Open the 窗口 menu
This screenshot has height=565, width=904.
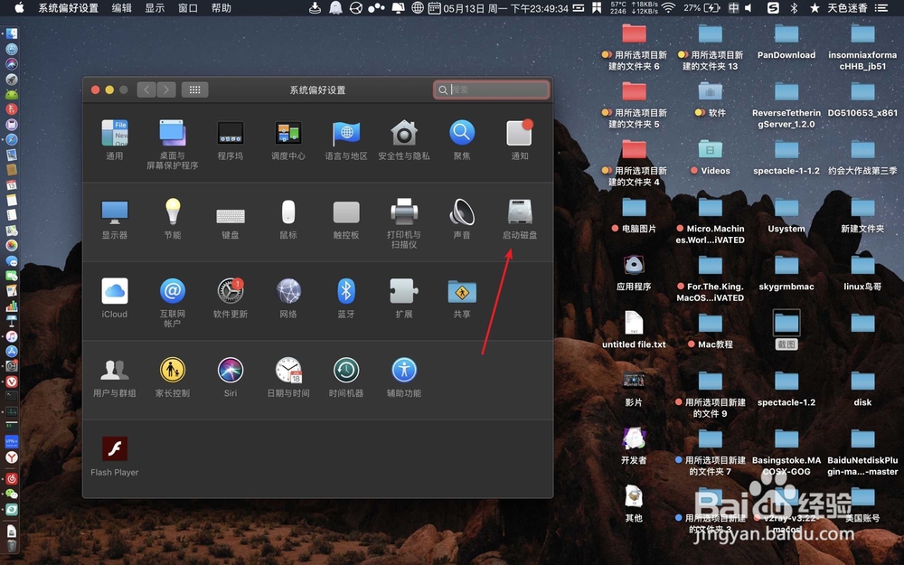coord(188,8)
